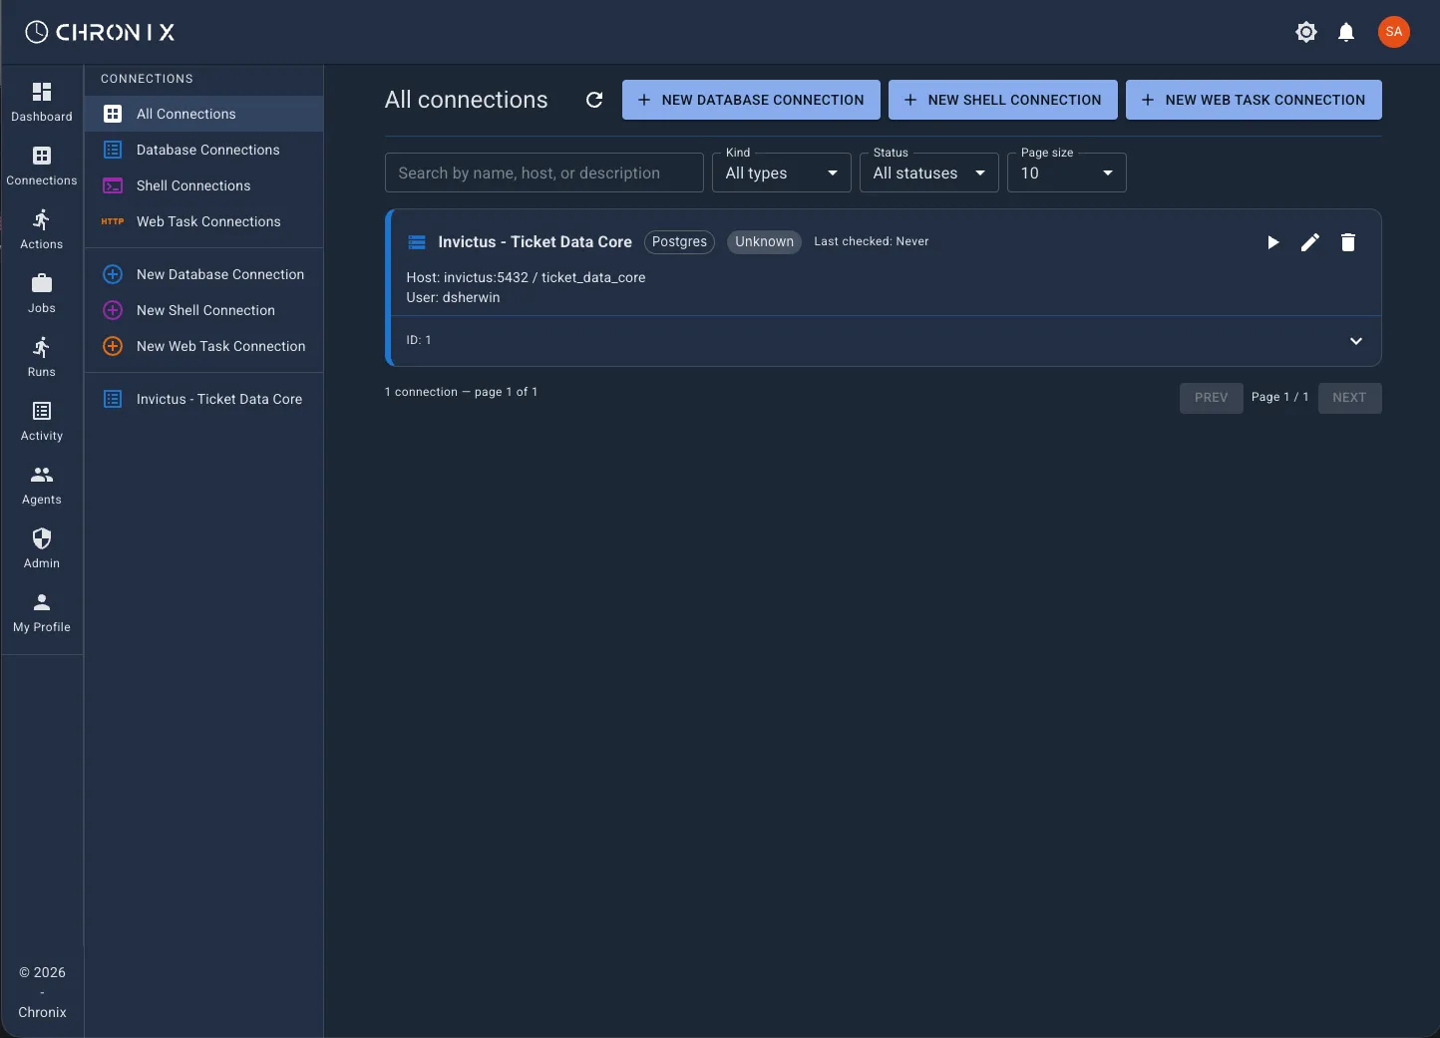Click the refresh icon beside All connections
The image size is (1440, 1038).
[x=594, y=100]
